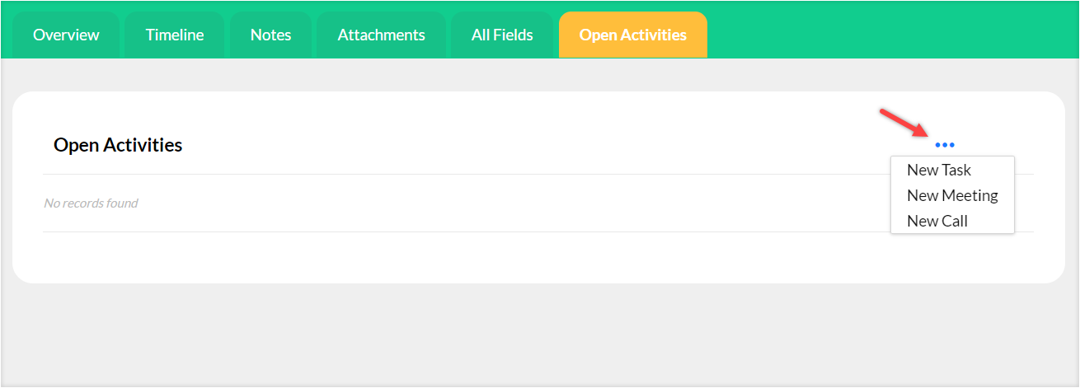This screenshot has width=1080, height=388.
Task: Pick the New Call menu option
Action: [937, 222]
